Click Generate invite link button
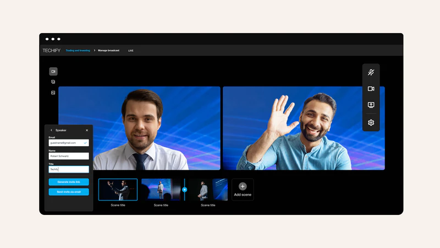This screenshot has height=248, width=440. [69, 182]
